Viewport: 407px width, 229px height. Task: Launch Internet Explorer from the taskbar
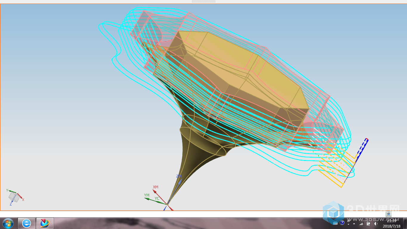coord(27,223)
